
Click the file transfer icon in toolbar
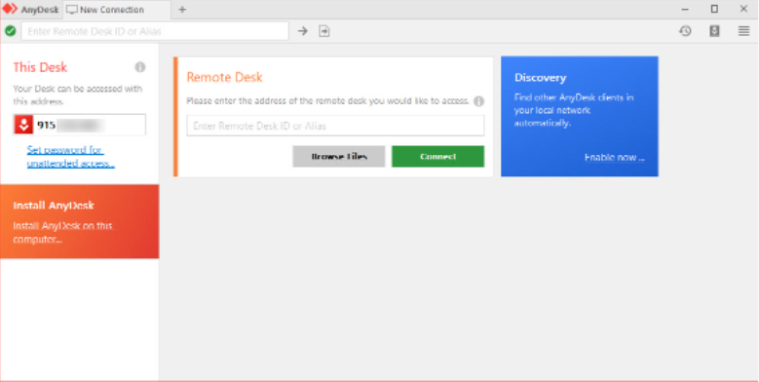pos(324,31)
